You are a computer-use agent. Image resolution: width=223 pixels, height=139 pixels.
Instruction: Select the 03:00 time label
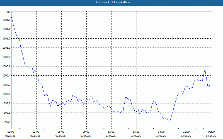37,132
